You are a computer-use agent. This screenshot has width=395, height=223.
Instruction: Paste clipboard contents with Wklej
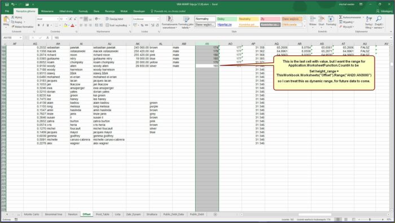6,21
